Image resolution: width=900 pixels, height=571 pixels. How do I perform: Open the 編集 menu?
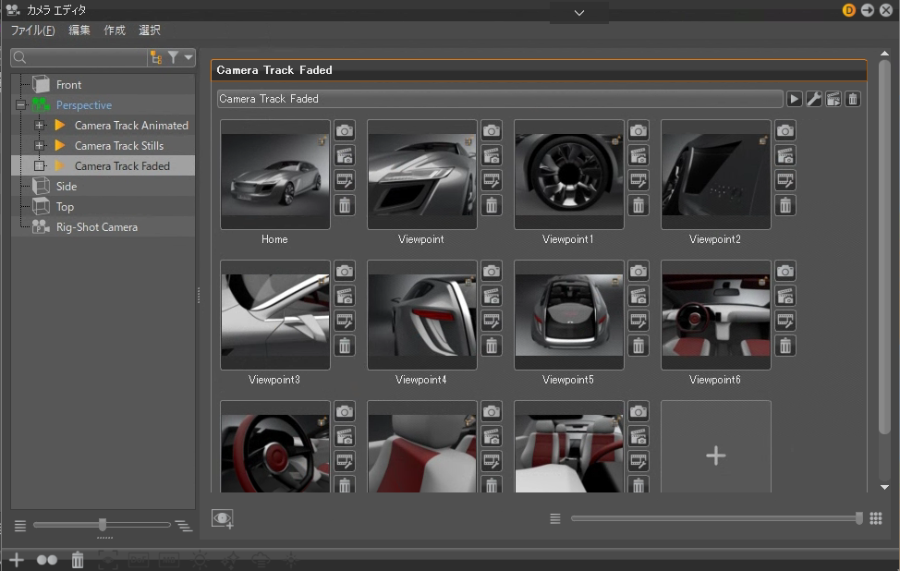click(x=79, y=30)
